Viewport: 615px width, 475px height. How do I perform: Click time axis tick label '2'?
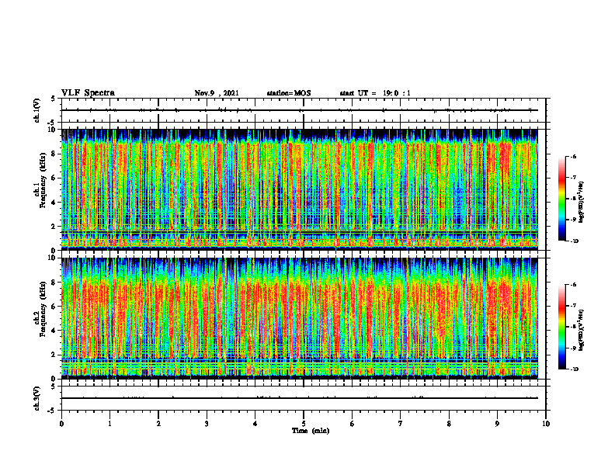[x=158, y=424]
